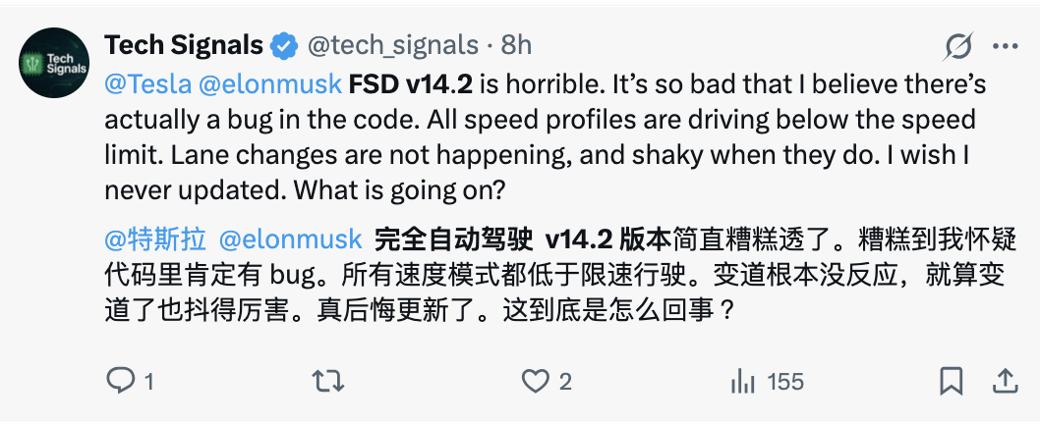Click the Grok icon beside the More menu
The image size is (1040, 424).
[x=957, y=46]
